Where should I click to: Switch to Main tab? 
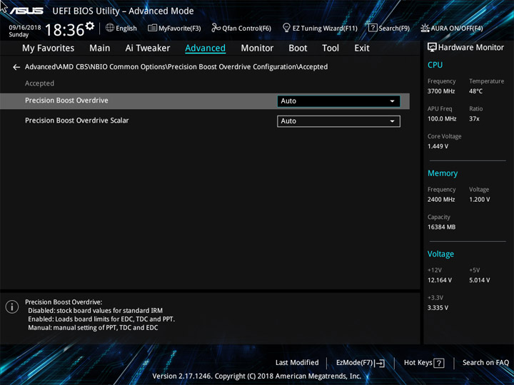(x=100, y=48)
